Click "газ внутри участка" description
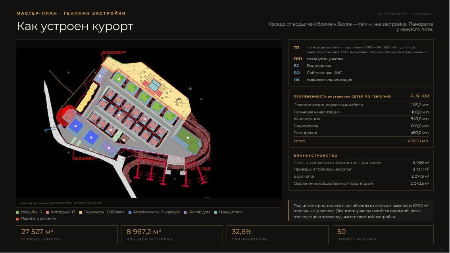The height and width of the screenshot is (253, 450). click(x=325, y=59)
